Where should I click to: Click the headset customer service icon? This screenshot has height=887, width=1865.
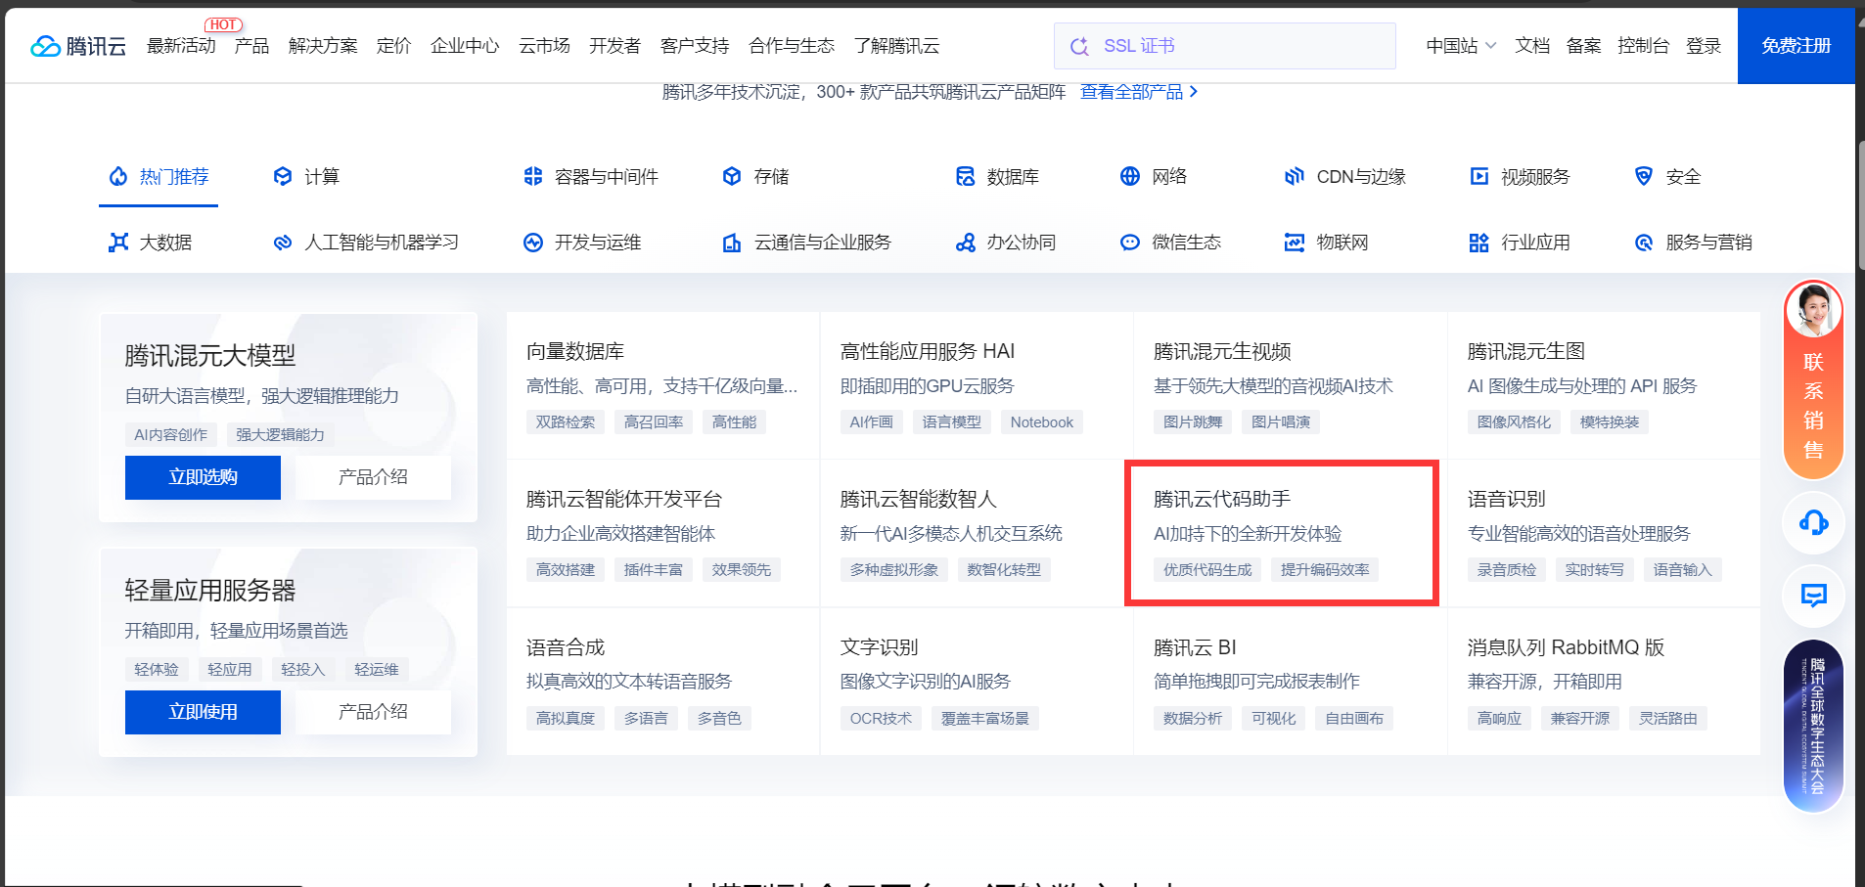(1813, 522)
